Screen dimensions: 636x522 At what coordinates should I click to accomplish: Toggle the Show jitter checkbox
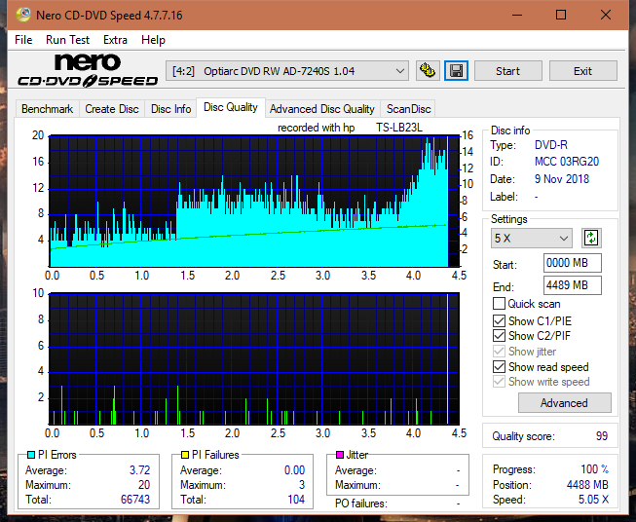coord(499,352)
